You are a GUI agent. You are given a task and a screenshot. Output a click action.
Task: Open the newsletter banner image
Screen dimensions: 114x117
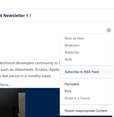coord(30,102)
